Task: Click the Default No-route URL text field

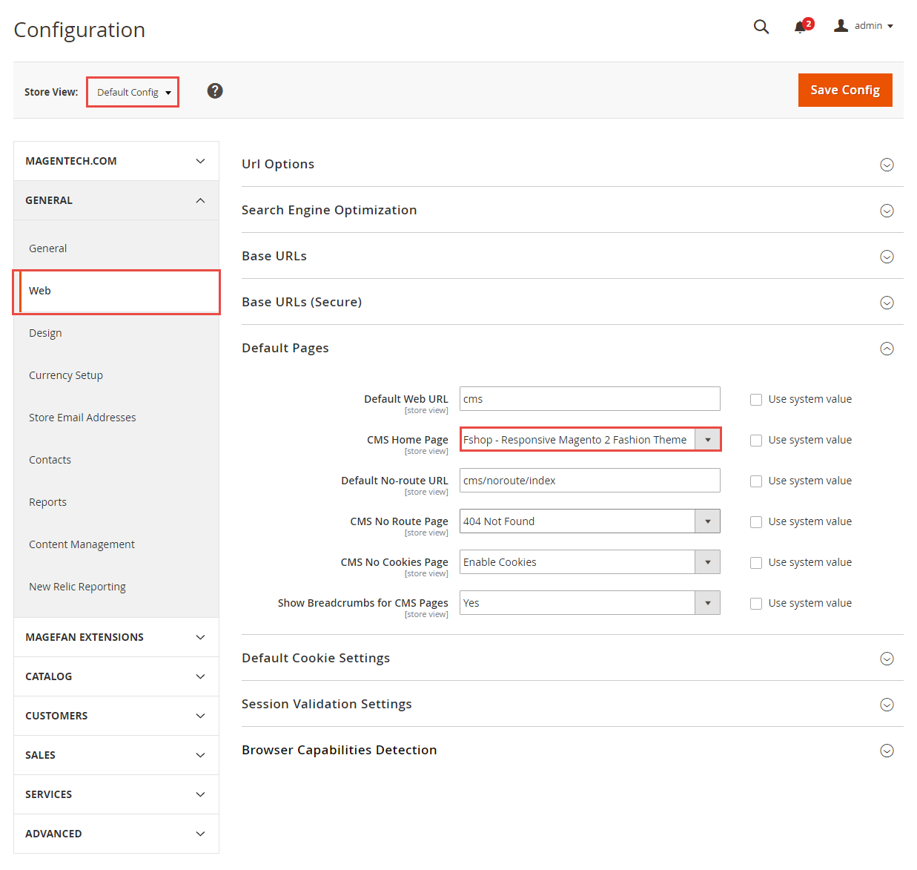Action: [x=589, y=481]
